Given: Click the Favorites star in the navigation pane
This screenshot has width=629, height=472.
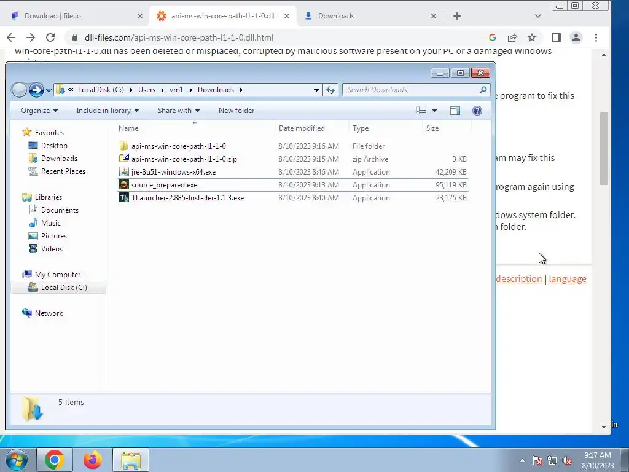Looking at the screenshot, I should click(x=27, y=132).
